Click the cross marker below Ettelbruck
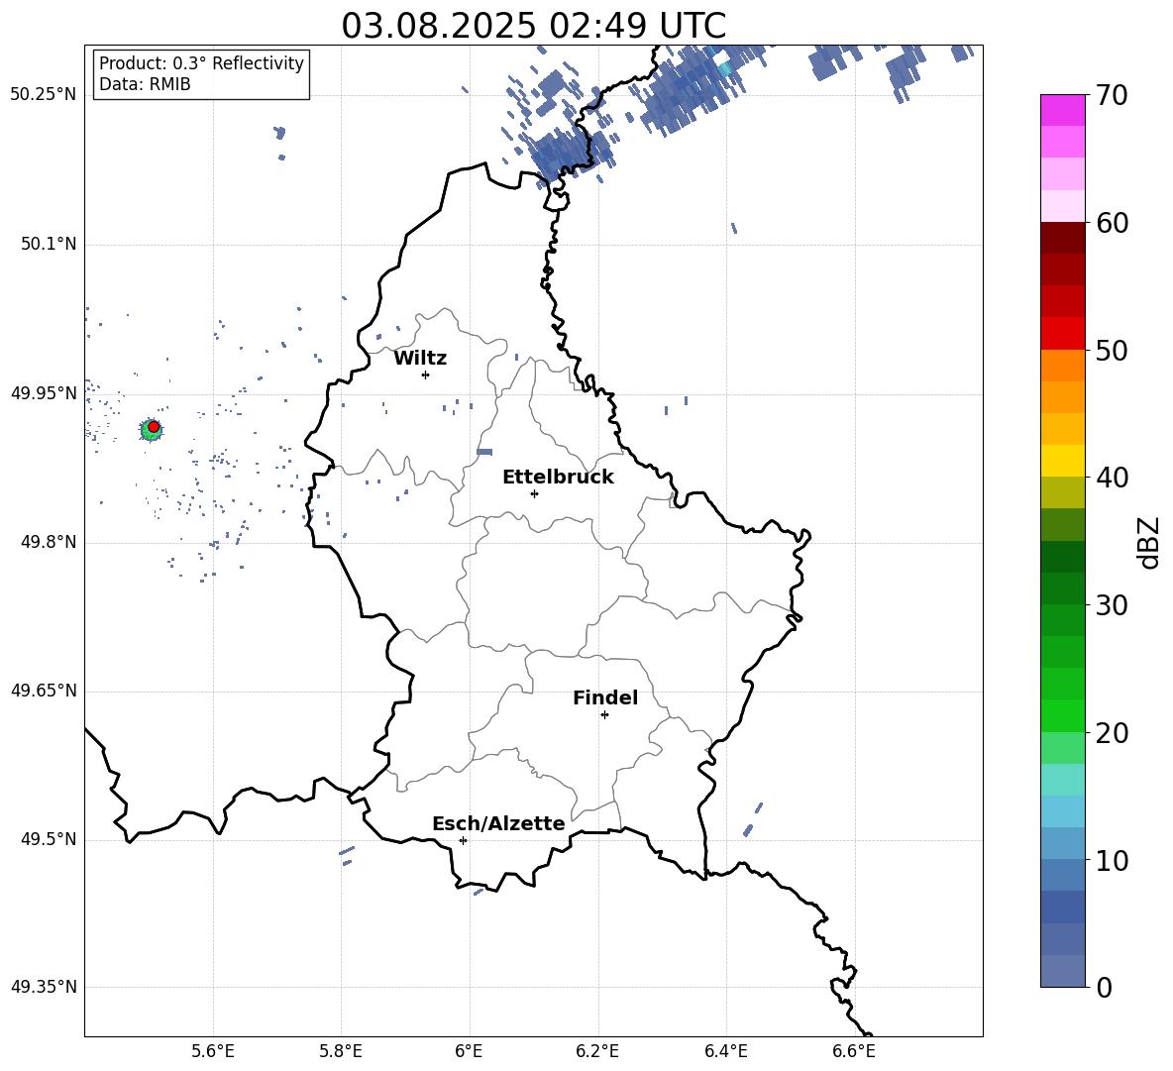1173x1071 pixels. coord(534,493)
